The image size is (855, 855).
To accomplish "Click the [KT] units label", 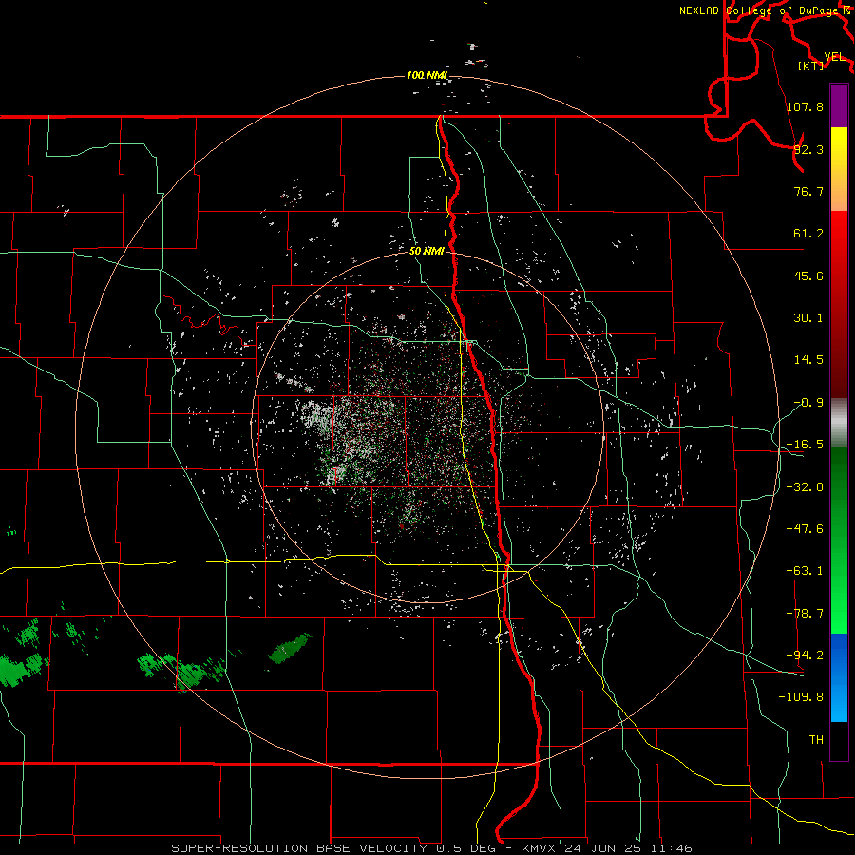I will tap(810, 66).
